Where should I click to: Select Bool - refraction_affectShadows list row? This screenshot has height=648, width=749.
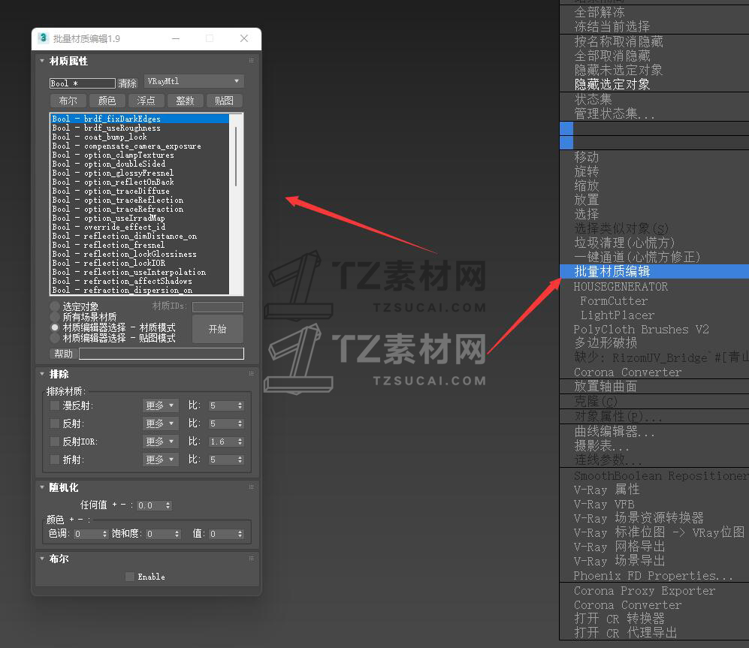click(x=140, y=281)
